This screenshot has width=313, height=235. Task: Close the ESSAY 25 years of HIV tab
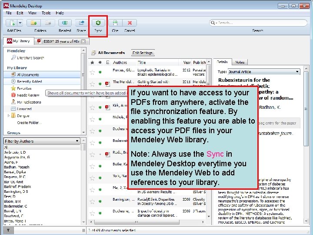click(83, 41)
